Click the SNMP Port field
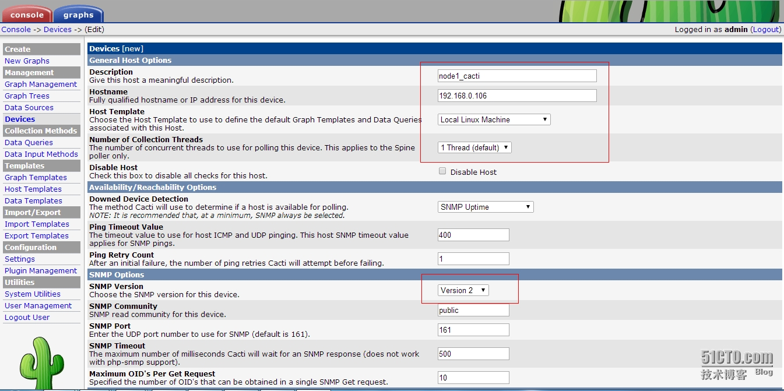The width and height of the screenshot is (784, 391). [473, 330]
